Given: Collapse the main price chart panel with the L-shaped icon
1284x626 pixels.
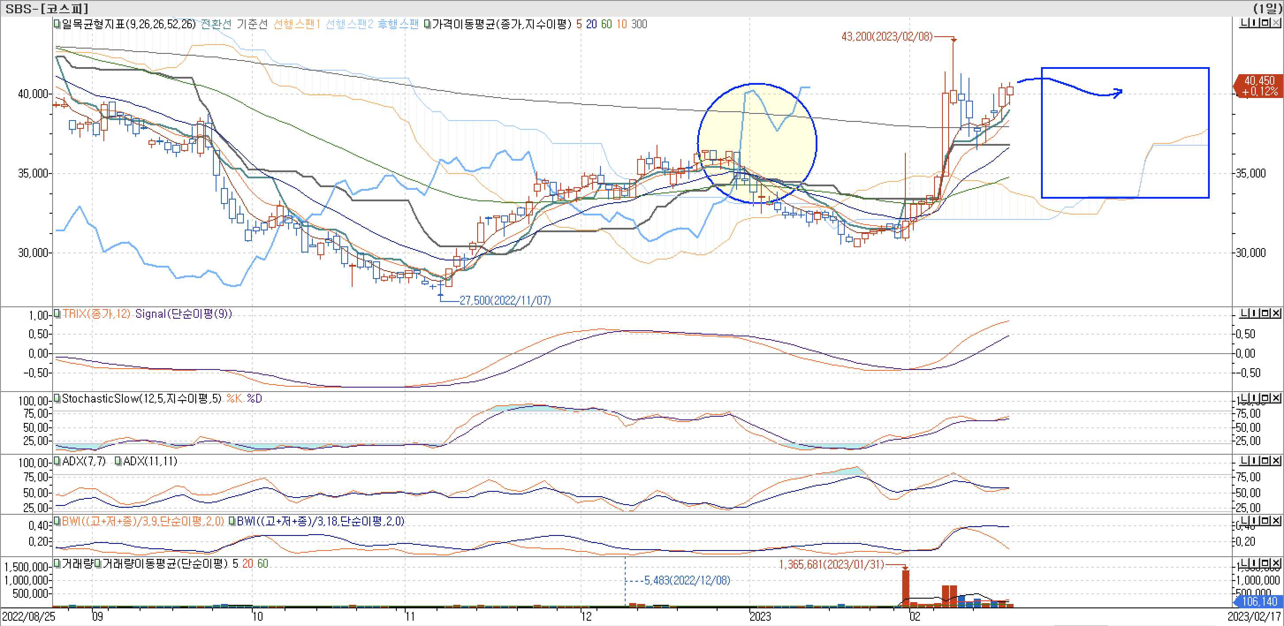Looking at the screenshot, I should click(1244, 23).
